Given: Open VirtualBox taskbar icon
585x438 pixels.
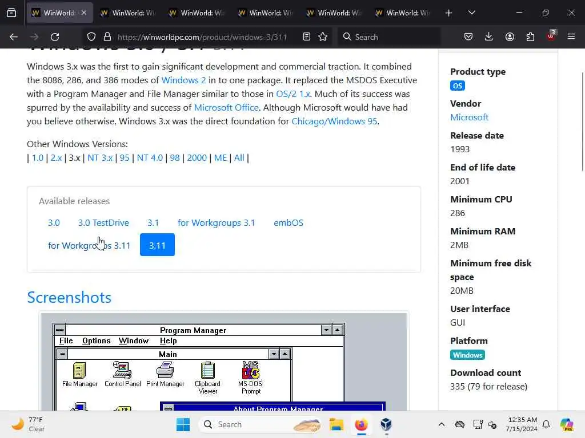Looking at the screenshot, I should click(386, 424).
